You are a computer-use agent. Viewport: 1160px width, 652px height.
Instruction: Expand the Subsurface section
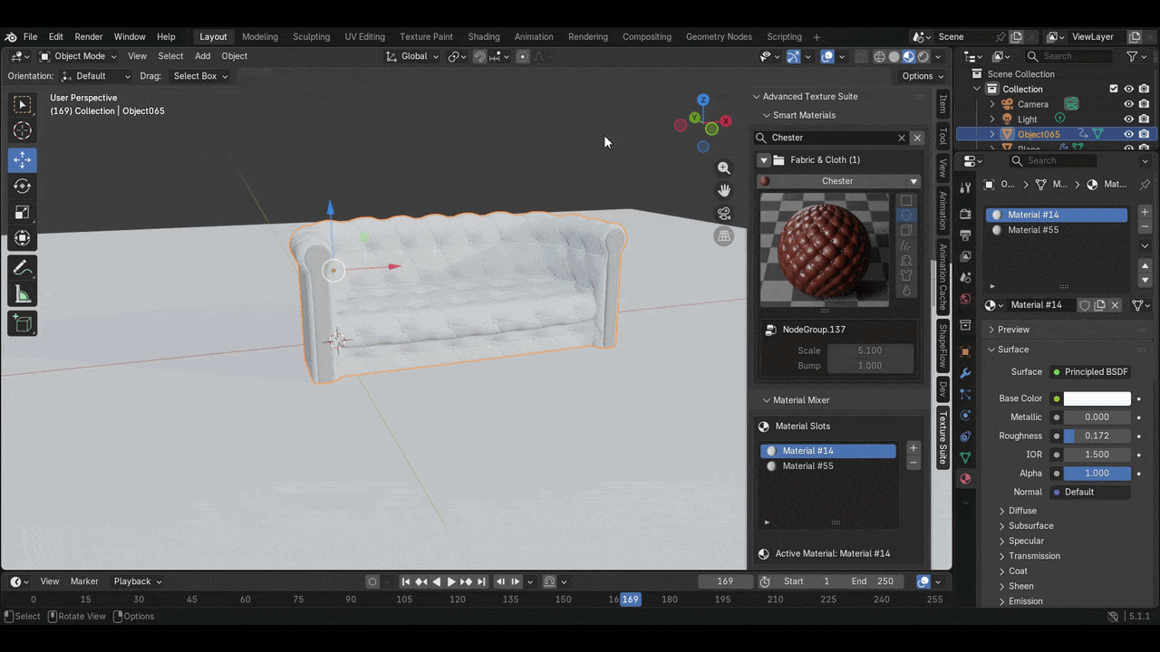click(x=1030, y=526)
